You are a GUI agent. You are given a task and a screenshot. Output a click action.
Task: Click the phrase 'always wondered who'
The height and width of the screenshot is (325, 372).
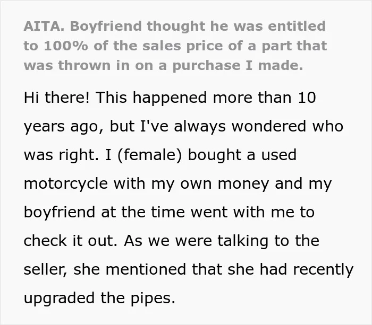259,126
